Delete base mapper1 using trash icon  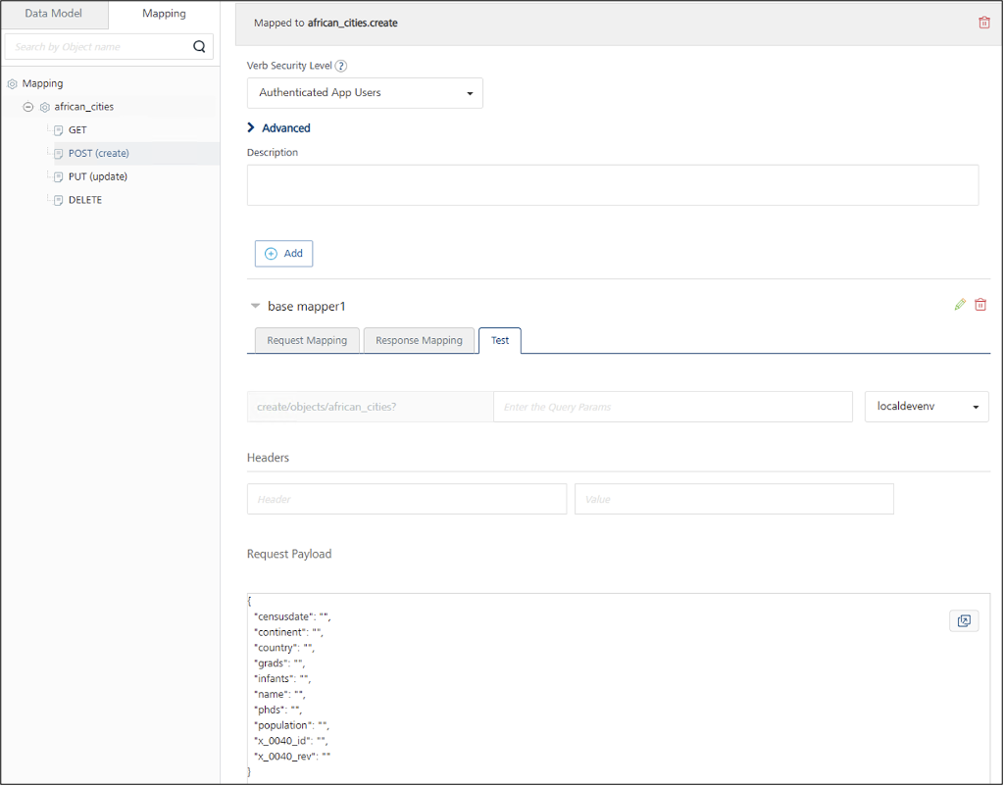click(980, 305)
